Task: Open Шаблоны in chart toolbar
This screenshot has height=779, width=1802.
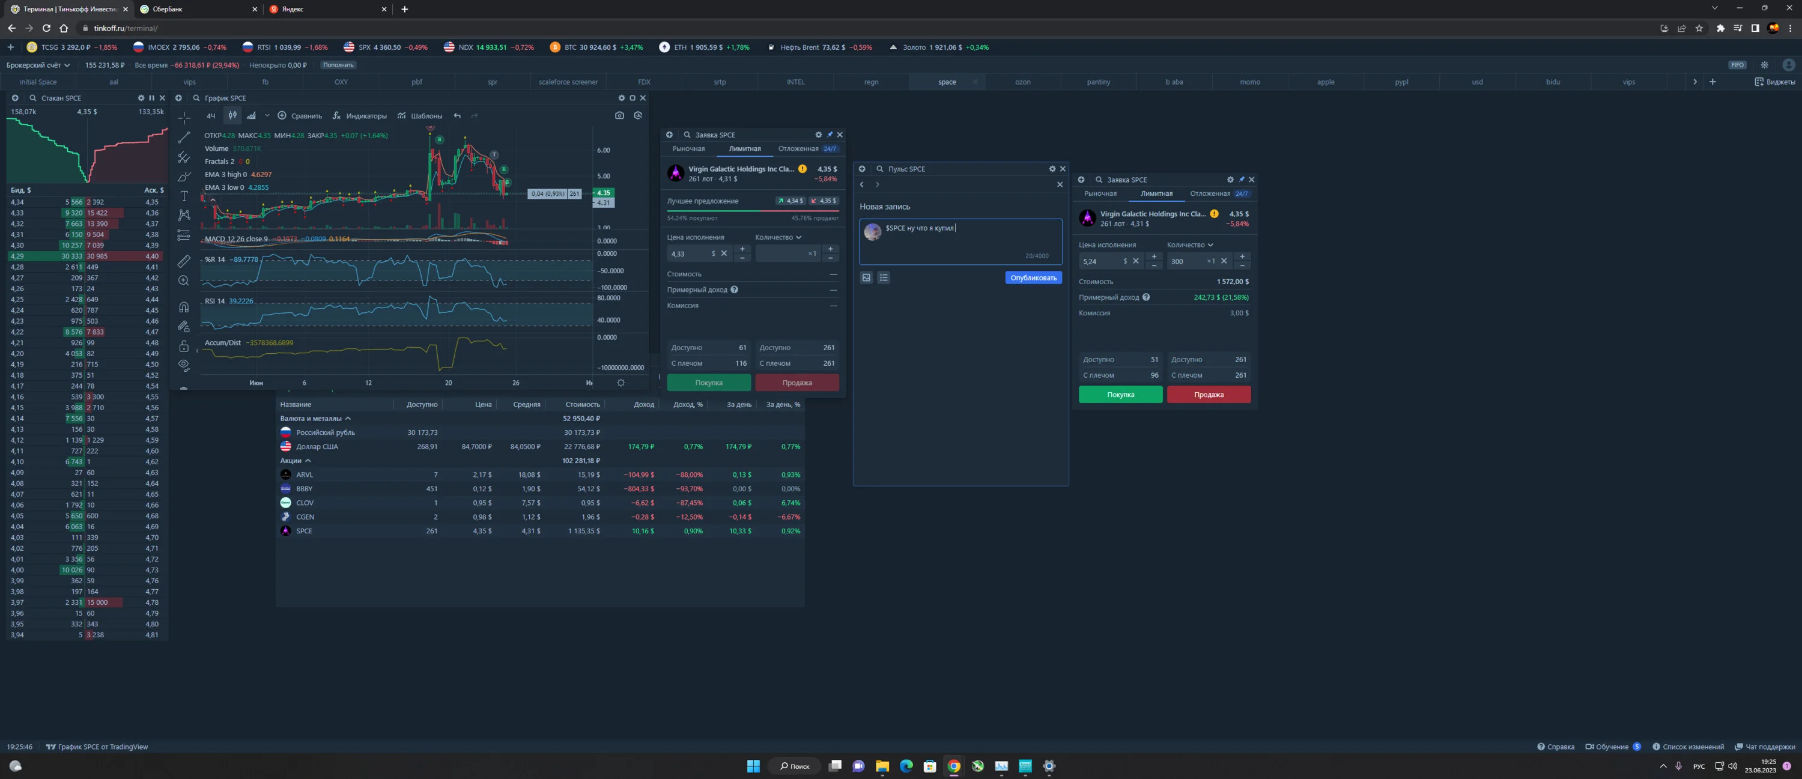Action: pos(420,116)
